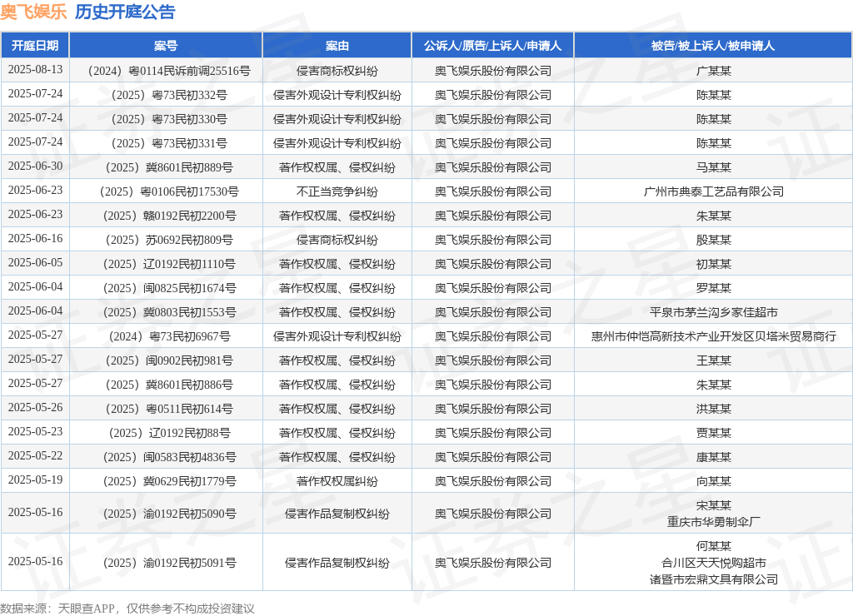Click defendant 王某某
853x616 pixels.
714,360
